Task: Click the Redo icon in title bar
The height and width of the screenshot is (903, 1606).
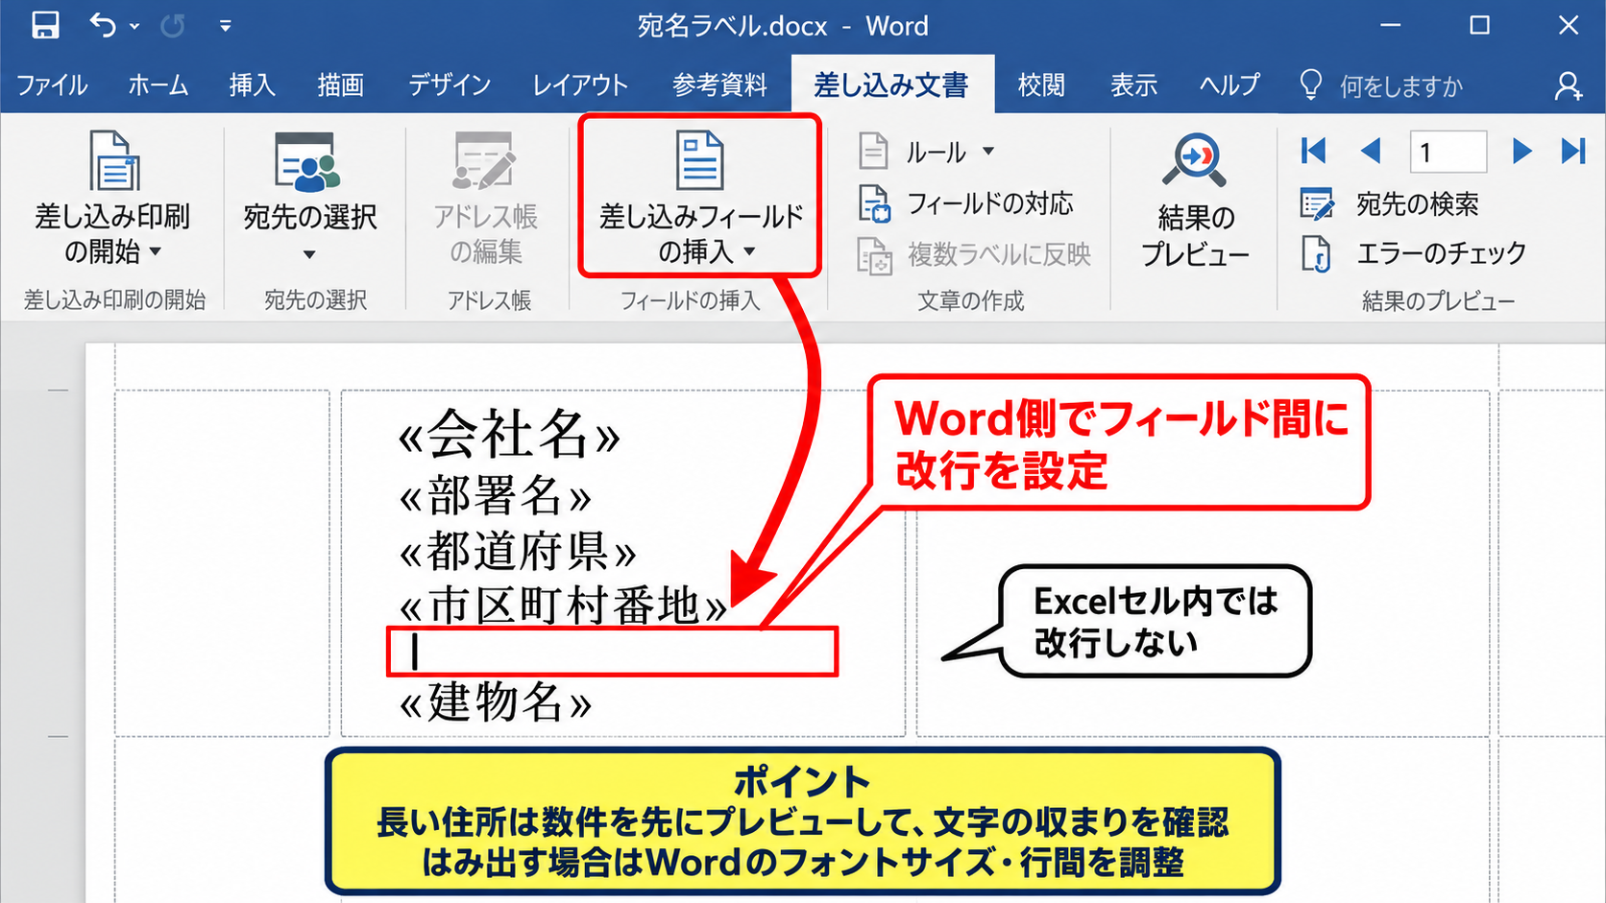Action: (x=173, y=25)
